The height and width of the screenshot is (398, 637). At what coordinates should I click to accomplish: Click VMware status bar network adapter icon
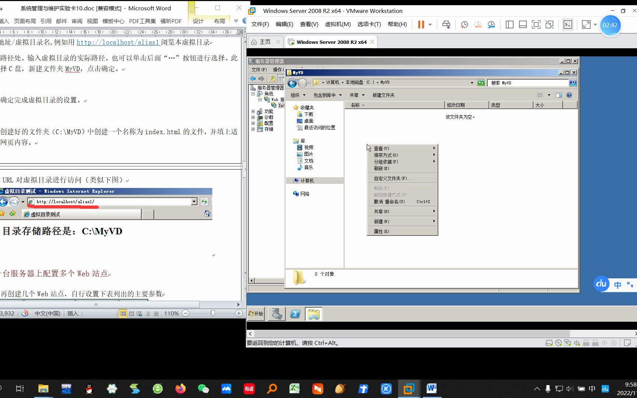click(x=568, y=343)
